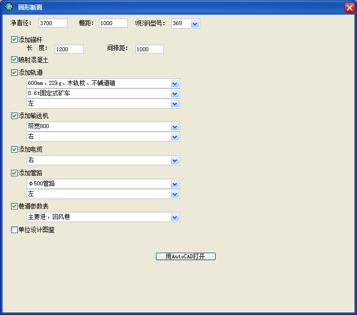Expand the 主要进、回风巷 dropdown
Screen dimensions: 357x315
(174, 217)
